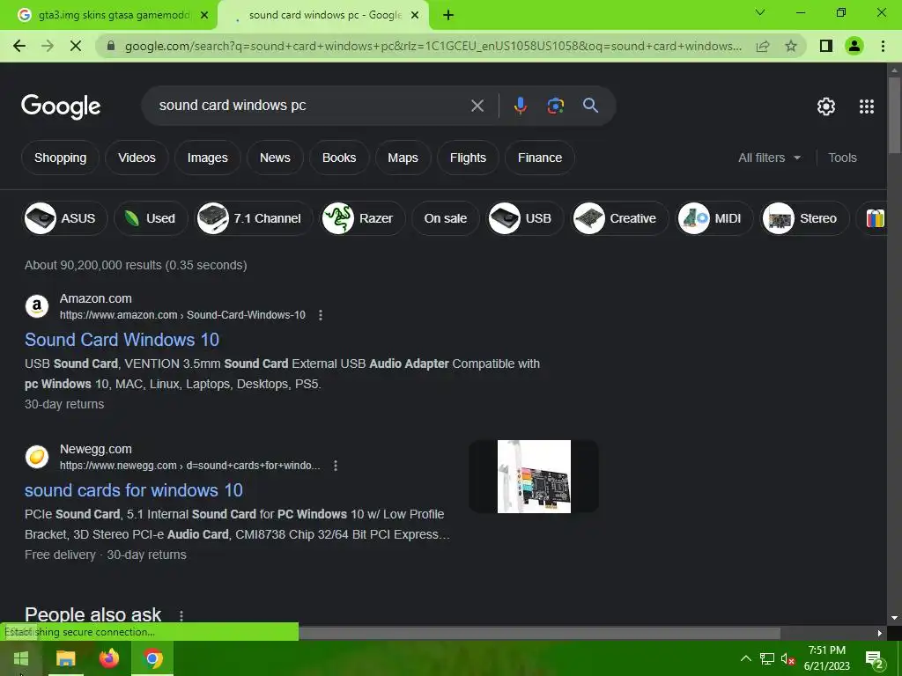Image resolution: width=902 pixels, height=676 pixels.
Task: Switch to Flights results
Action: click(468, 158)
